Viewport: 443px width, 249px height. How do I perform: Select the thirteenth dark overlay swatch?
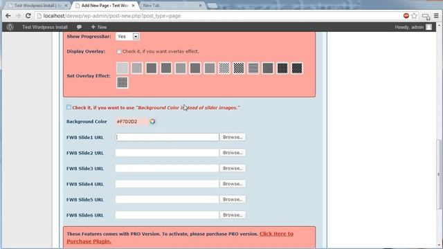(x=297, y=68)
